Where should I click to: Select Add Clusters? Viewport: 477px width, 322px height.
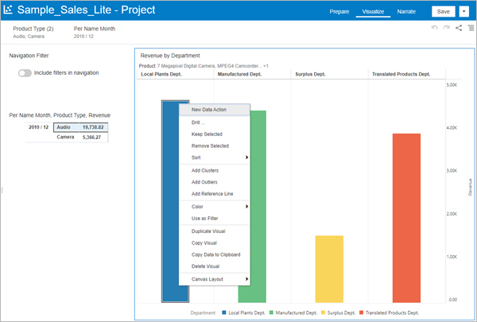pyautogui.click(x=215, y=170)
